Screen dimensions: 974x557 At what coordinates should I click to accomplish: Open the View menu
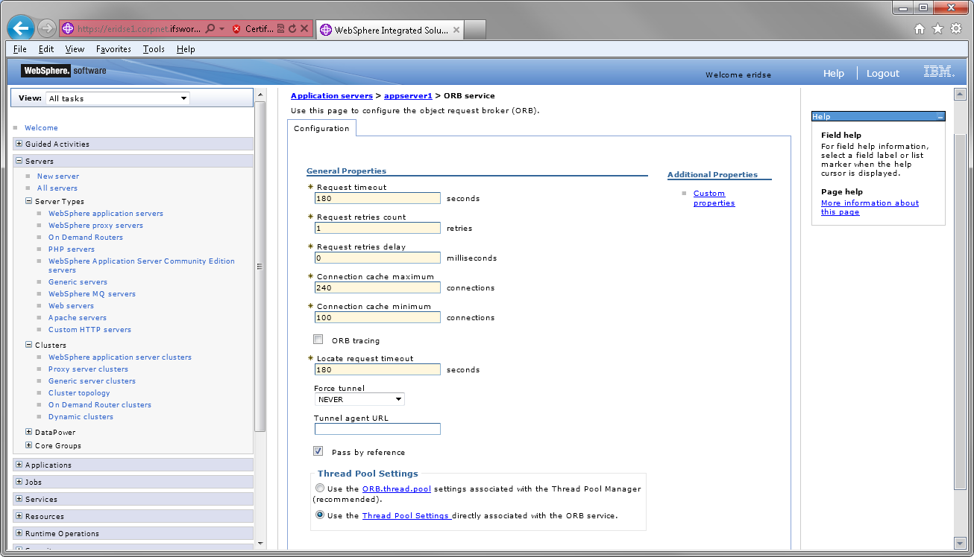(75, 49)
